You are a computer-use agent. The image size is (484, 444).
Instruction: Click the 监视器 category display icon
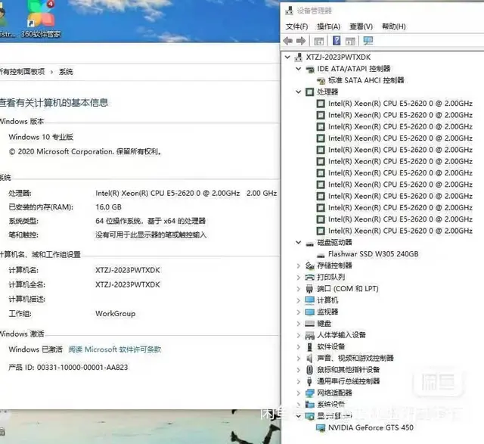point(309,312)
